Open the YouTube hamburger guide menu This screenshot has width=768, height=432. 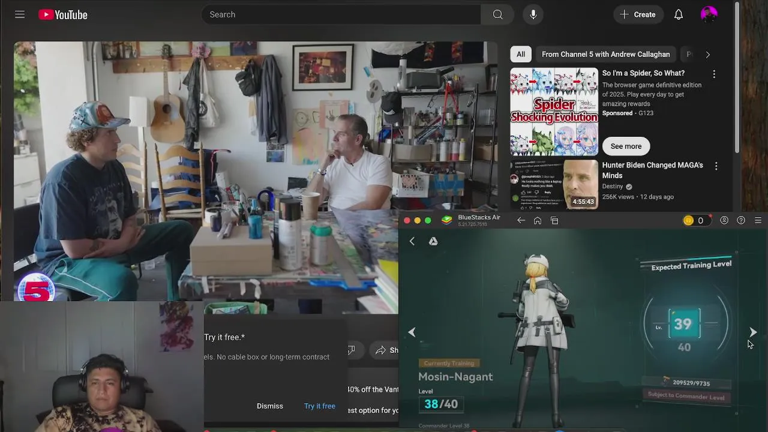coord(20,14)
